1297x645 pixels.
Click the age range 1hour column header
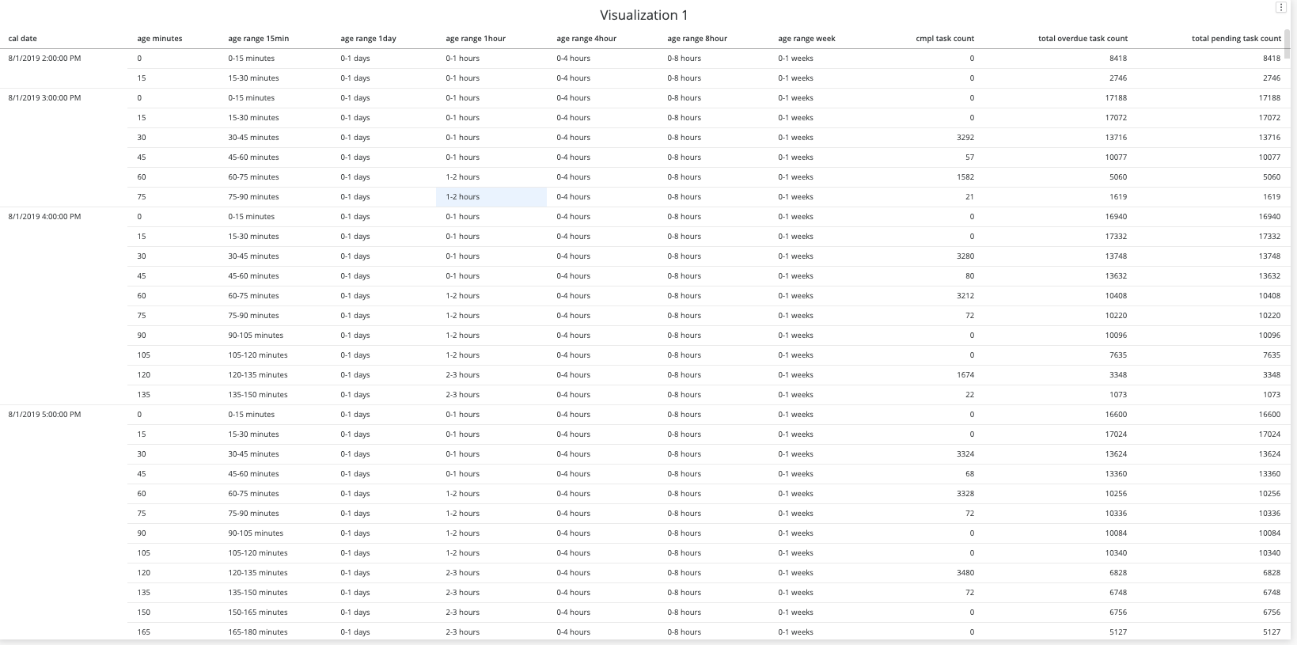tap(476, 39)
